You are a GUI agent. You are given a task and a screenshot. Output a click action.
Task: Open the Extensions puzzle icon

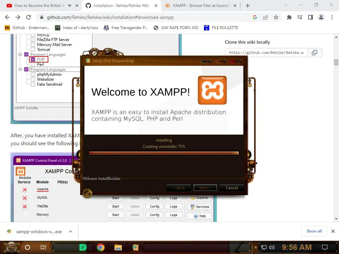pos(289,17)
